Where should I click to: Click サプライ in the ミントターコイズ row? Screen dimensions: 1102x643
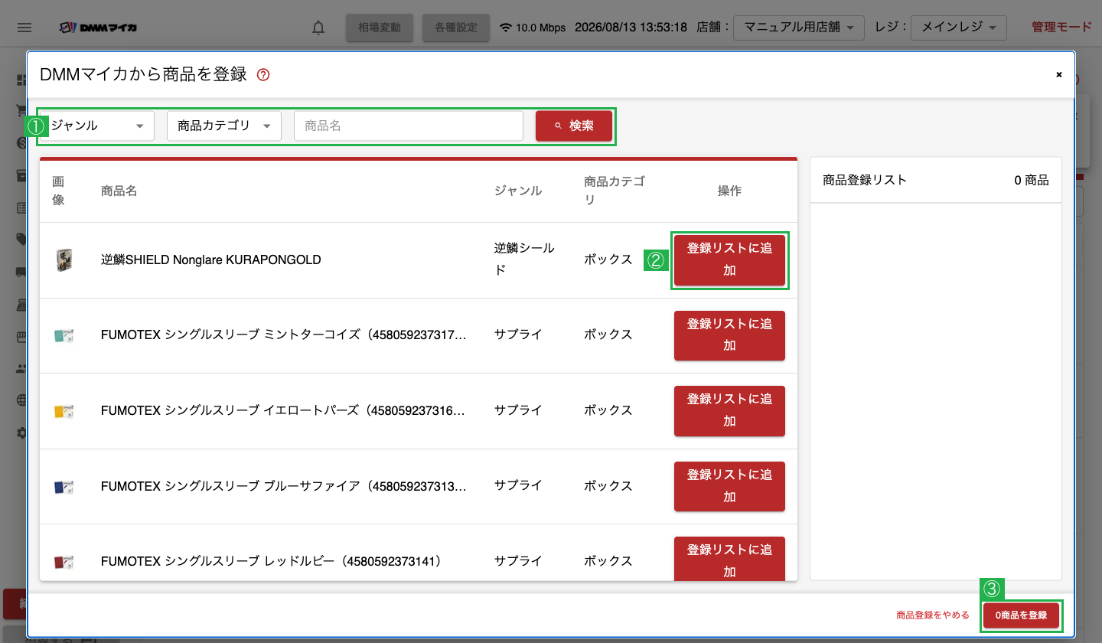(518, 335)
